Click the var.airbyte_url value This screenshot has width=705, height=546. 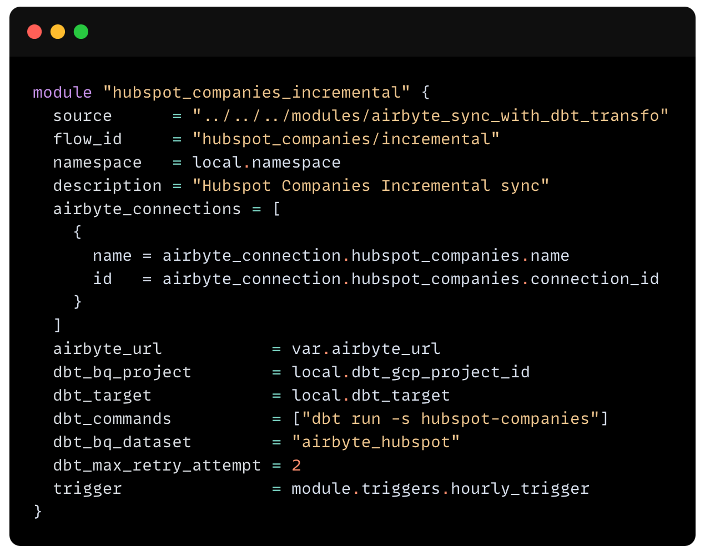(x=366, y=348)
